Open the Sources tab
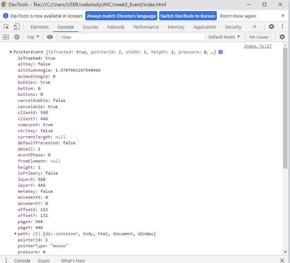The image size is (290, 263). (90, 27)
